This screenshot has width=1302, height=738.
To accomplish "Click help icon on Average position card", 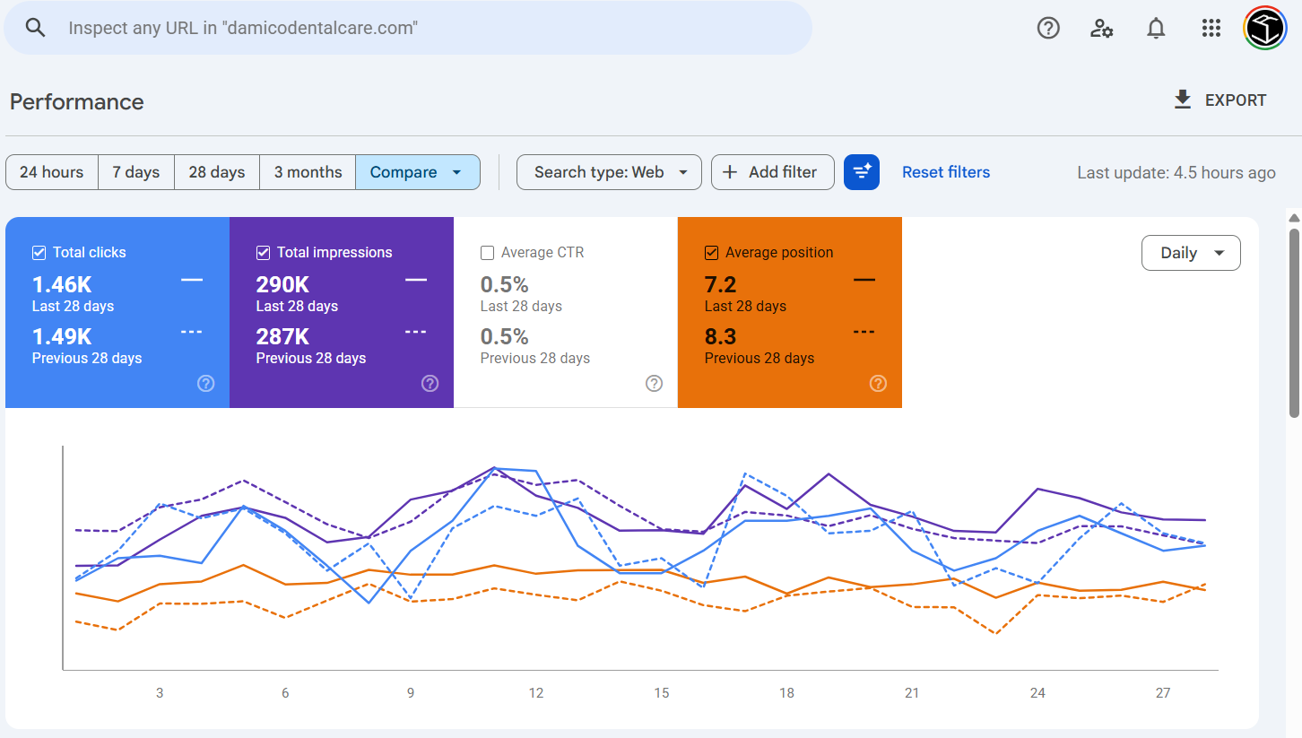I will click(x=879, y=384).
